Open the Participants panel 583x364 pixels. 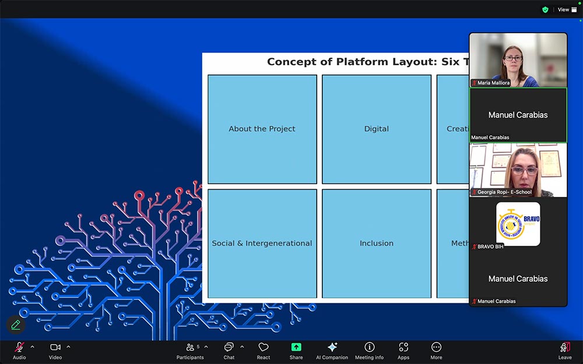pyautogui.click(x=191, y=350)
